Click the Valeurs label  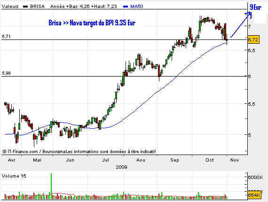coord(10,7)
